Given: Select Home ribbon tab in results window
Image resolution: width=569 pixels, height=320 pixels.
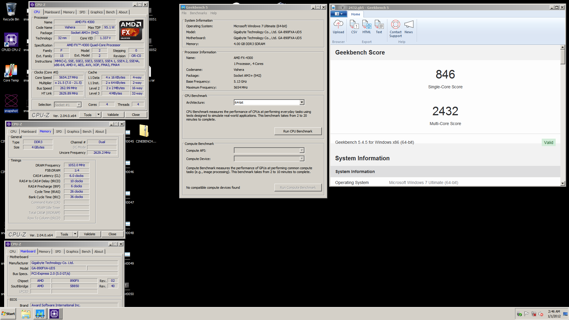Looking at the screenshot, I should 356,14.
